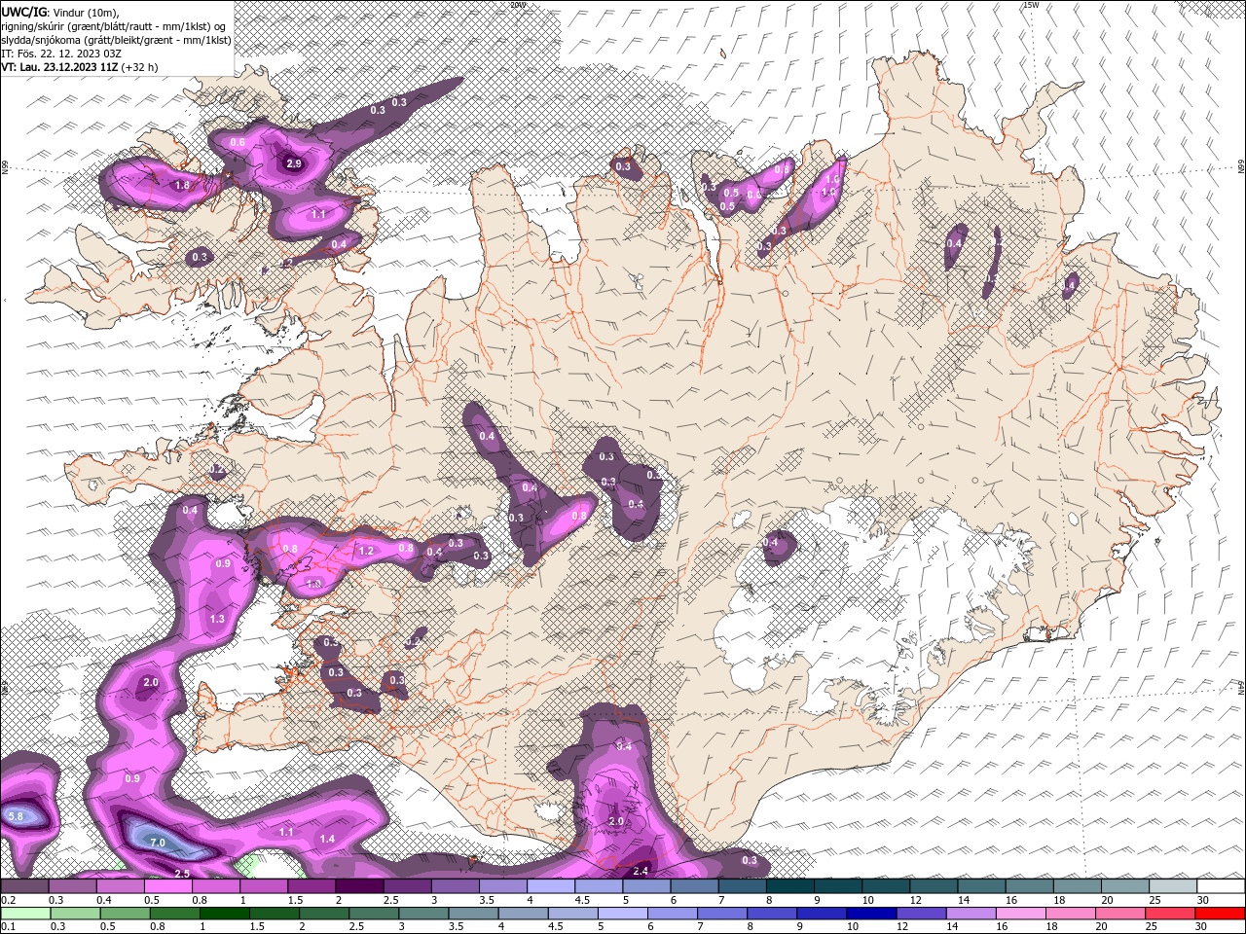The width and height of the screenshot is (1246, 934).
Task: Click the light grey 25–30 snow scale swatch
Action: pyautogui.click(x=1173, y=886)
